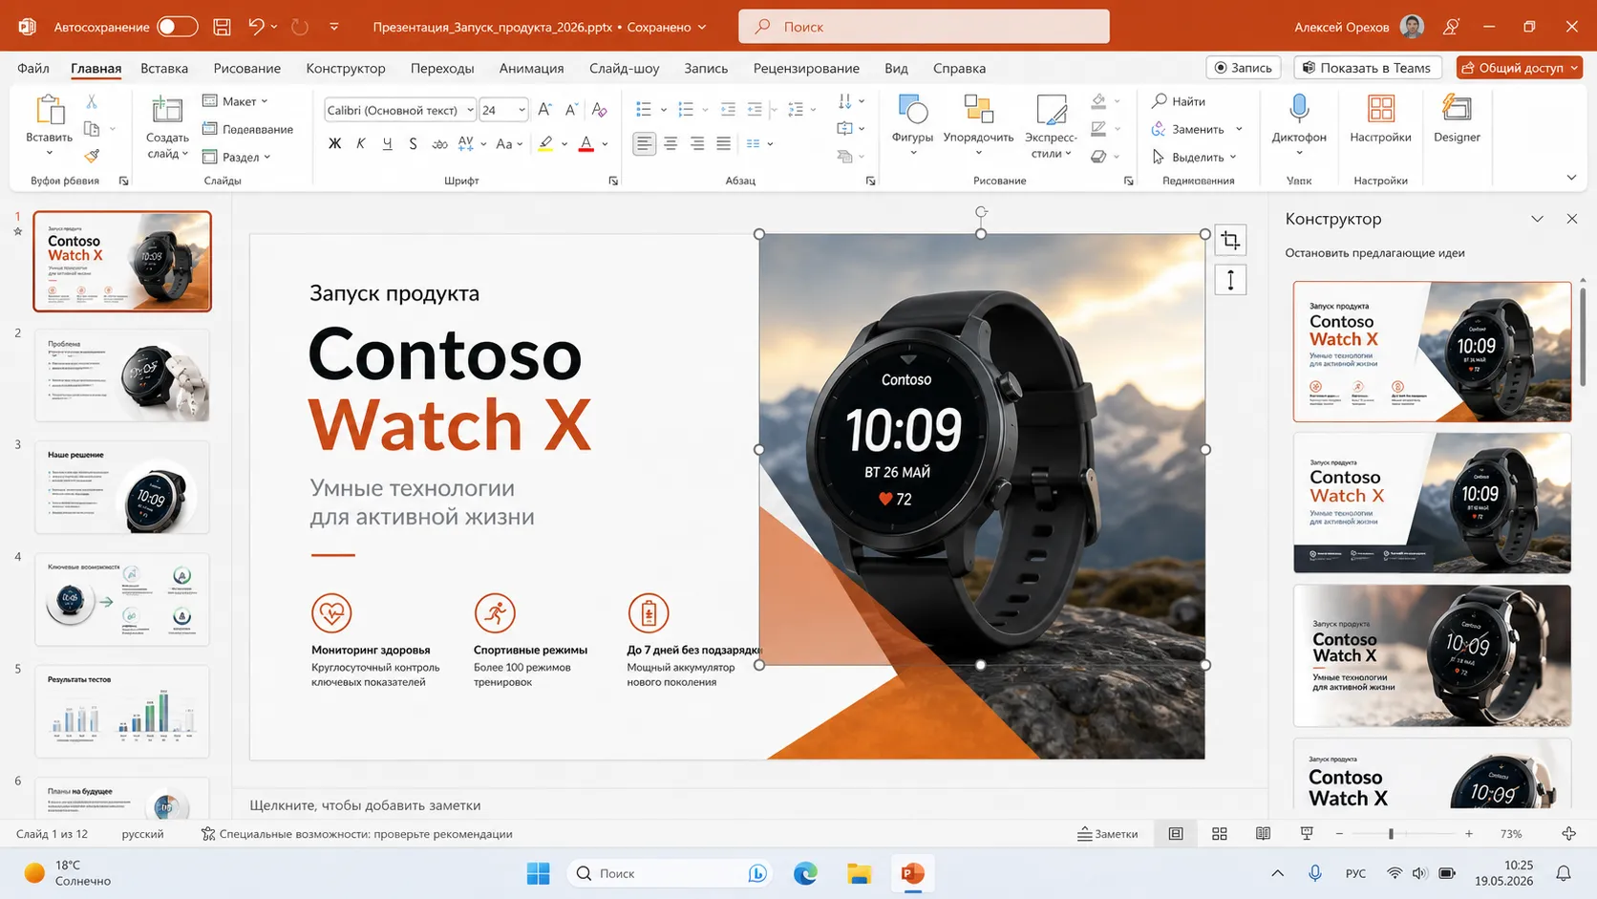
Task: Undo the last action
Action: point(256,27)
